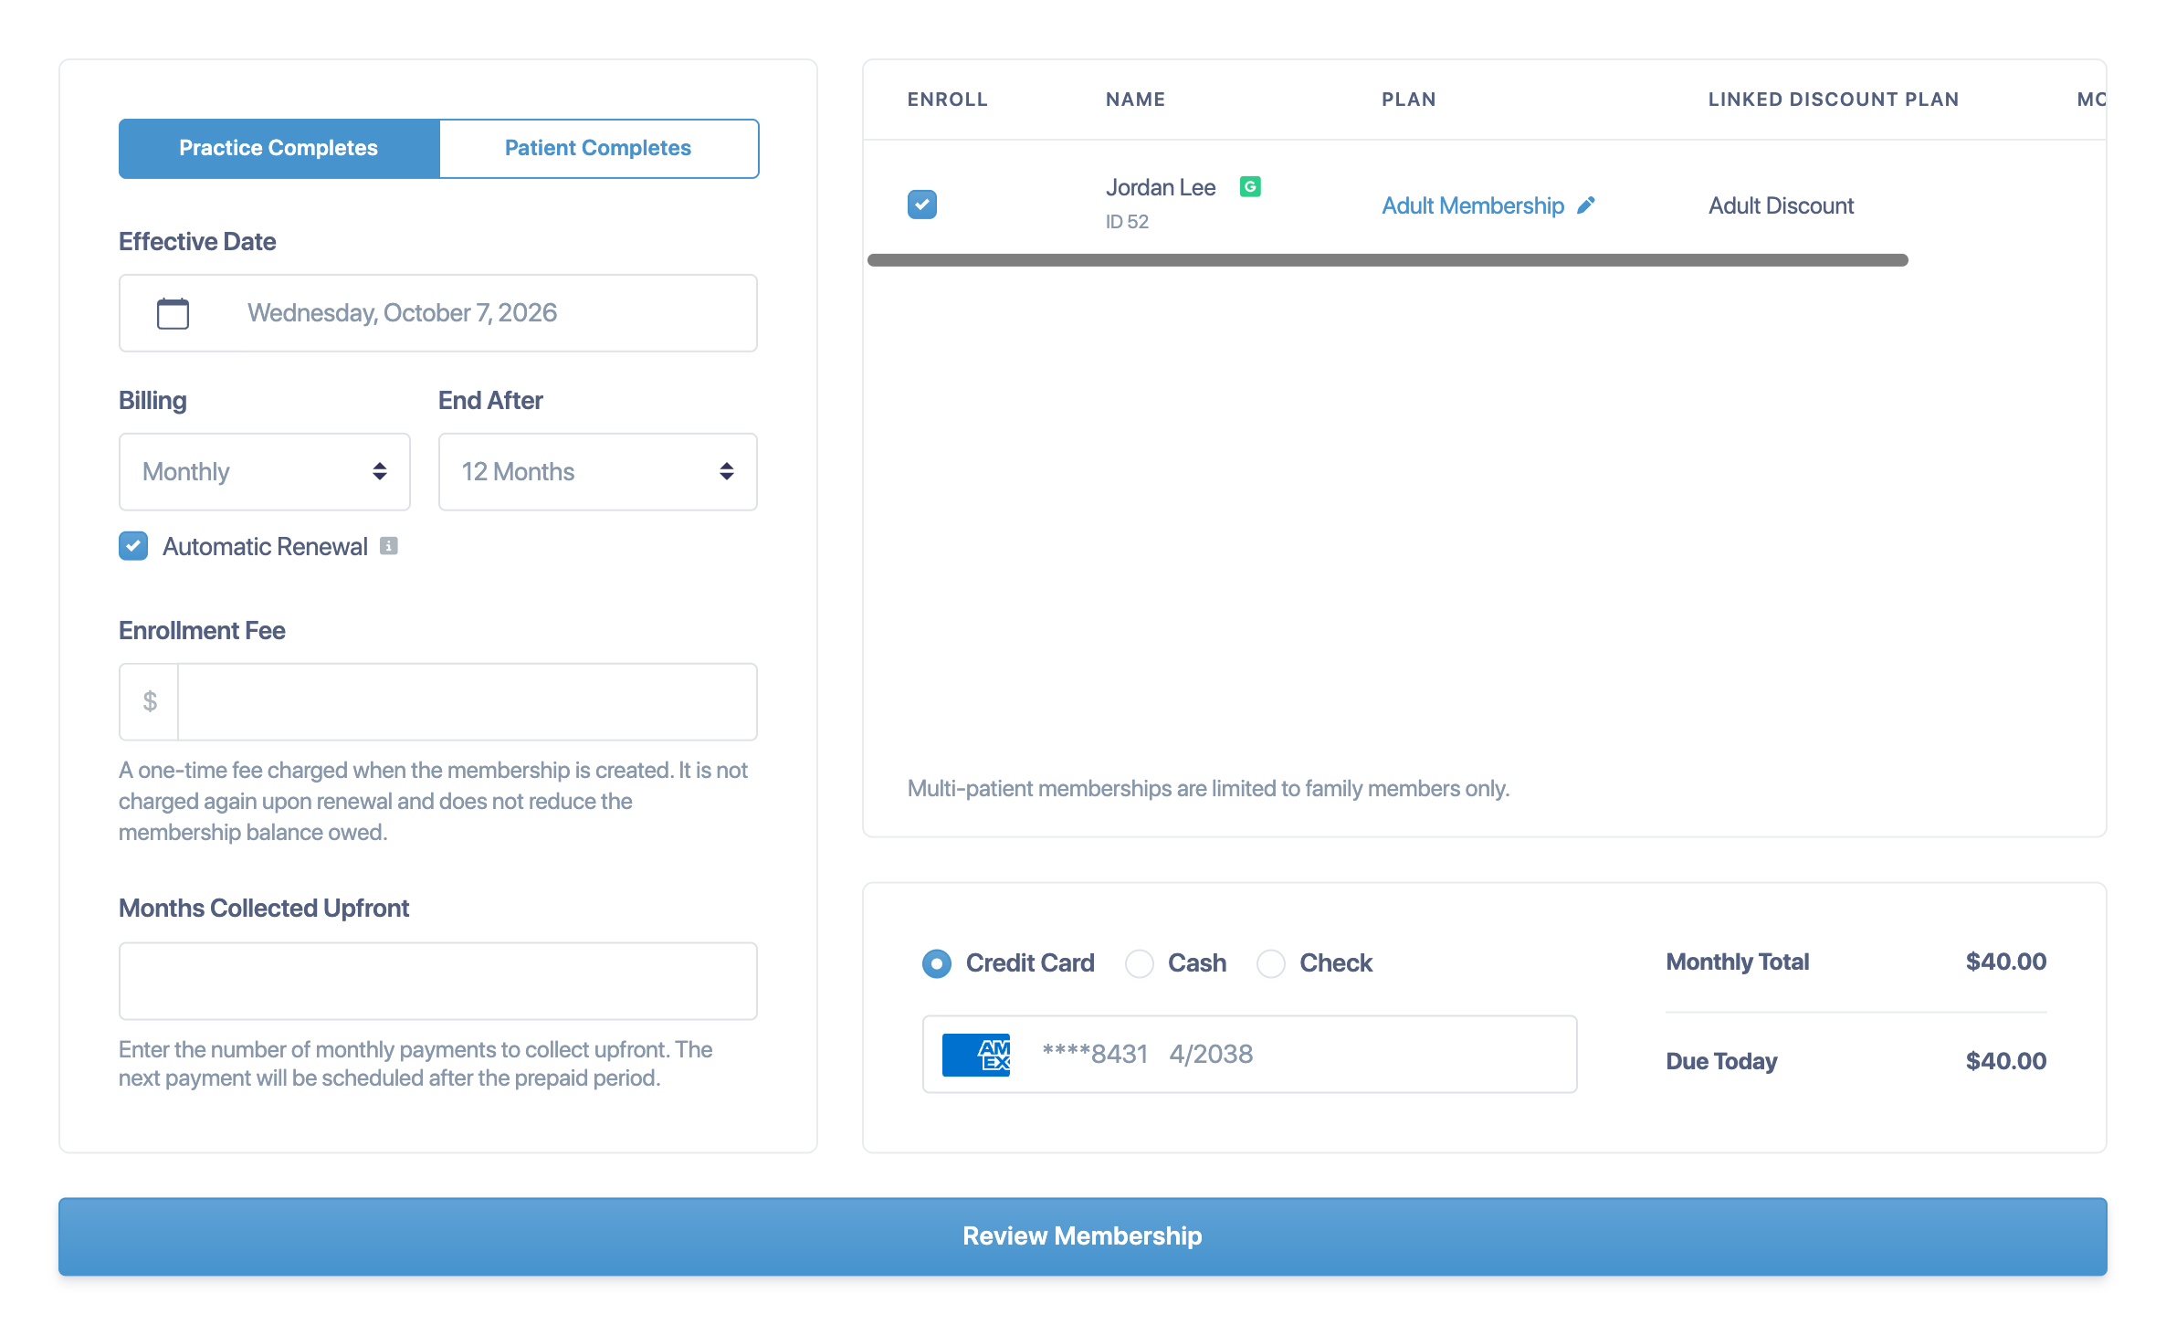2166x1335 pixels.
Task: Open the saved card selector ending 8431
Action: [x=1250, y=1055]
